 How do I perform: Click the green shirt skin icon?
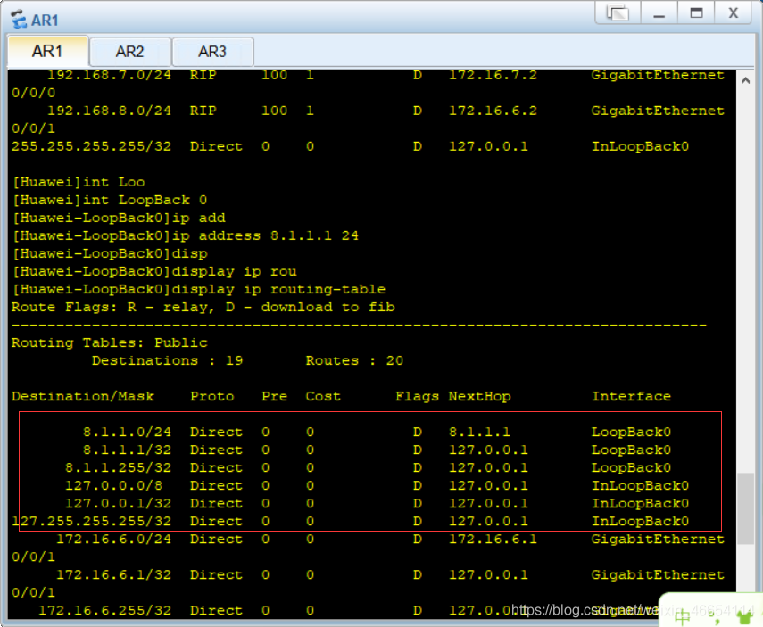click(744, 617)
